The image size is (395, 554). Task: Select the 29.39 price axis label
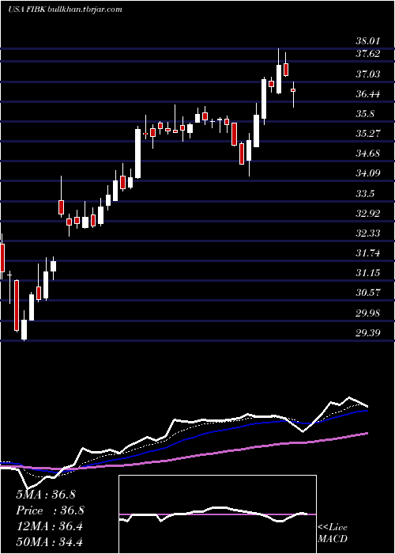point(368,333)
